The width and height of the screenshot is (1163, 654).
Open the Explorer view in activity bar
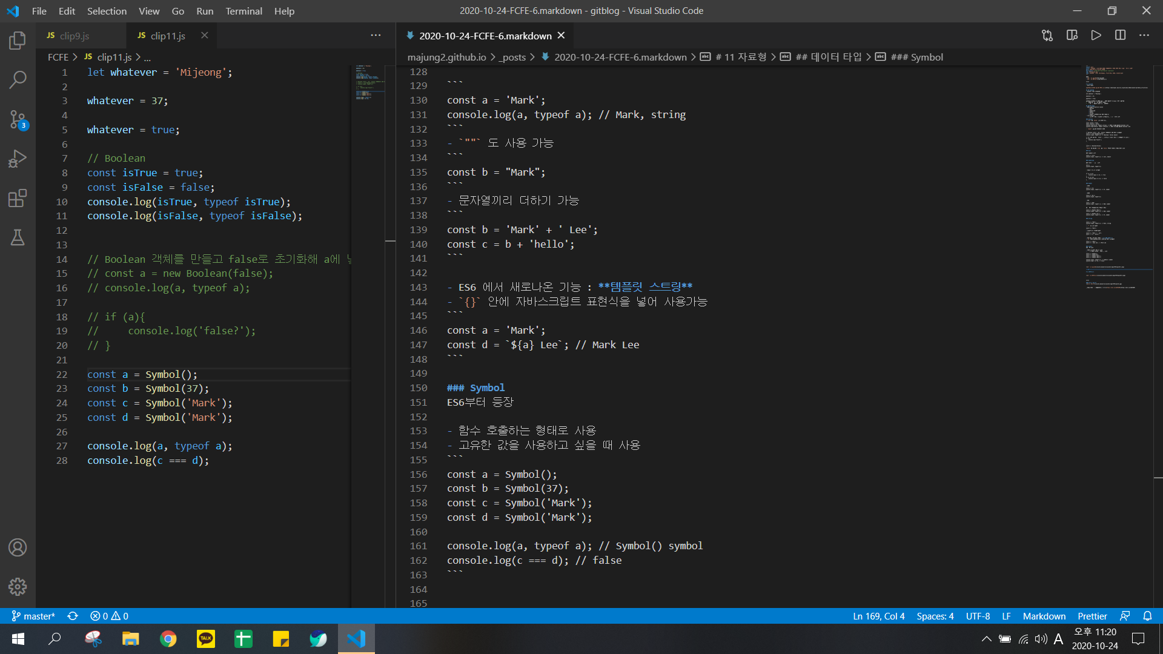tap(18, 41)
